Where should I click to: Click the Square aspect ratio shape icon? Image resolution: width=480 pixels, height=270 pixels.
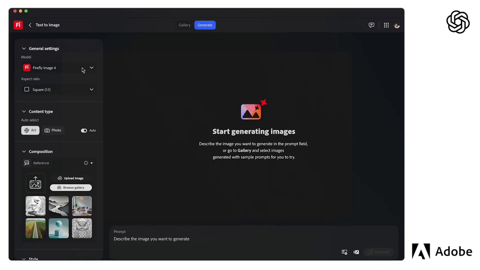(27, 90)
